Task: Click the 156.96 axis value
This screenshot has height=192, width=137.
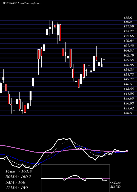Action: click(x=129, y=65)
